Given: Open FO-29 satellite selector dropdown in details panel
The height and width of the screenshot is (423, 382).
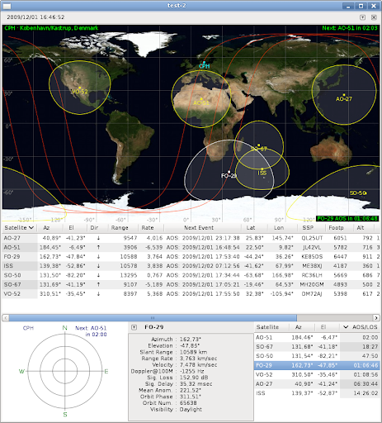Looking at the screenshot, I should 134,327.
